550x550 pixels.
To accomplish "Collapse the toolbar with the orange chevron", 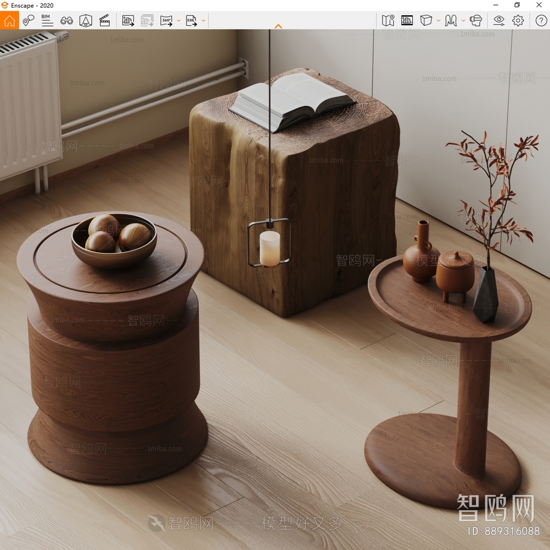I will coord(278,26).
